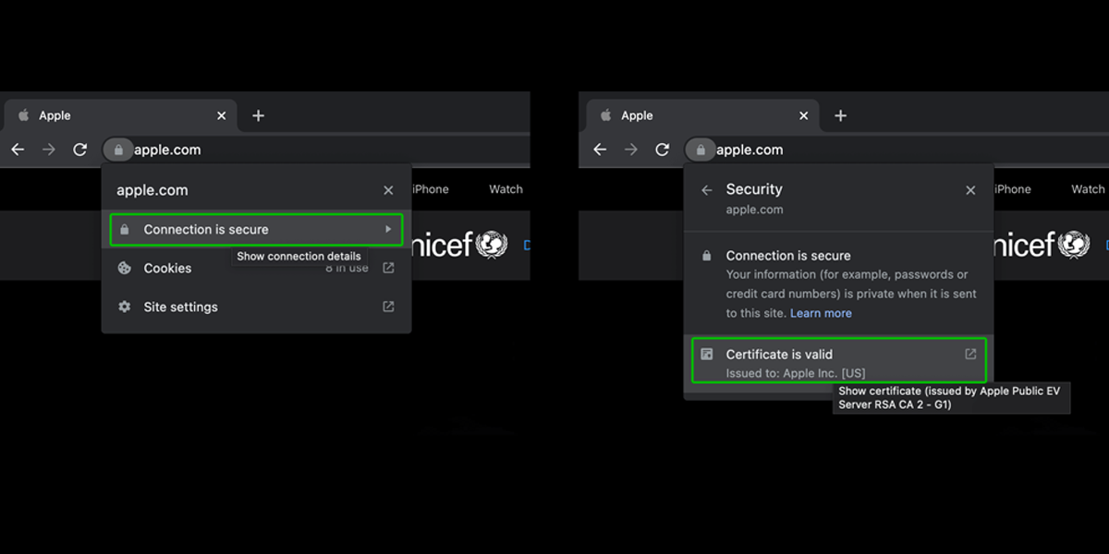
Task: Open the 'Certificate is valid' row
Action: (839, 360)
